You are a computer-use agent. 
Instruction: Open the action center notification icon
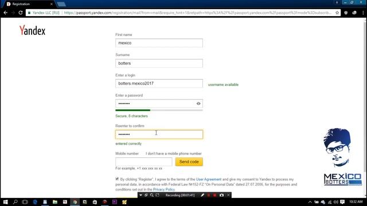[x=342, y=202]
